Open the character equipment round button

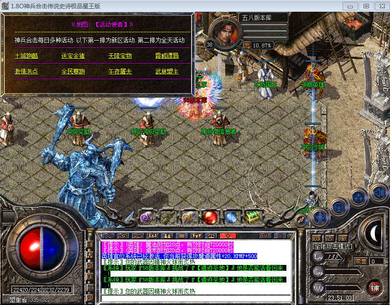tap(320, 218)
